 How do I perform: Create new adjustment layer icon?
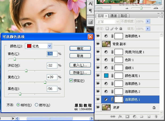point(134,116)
